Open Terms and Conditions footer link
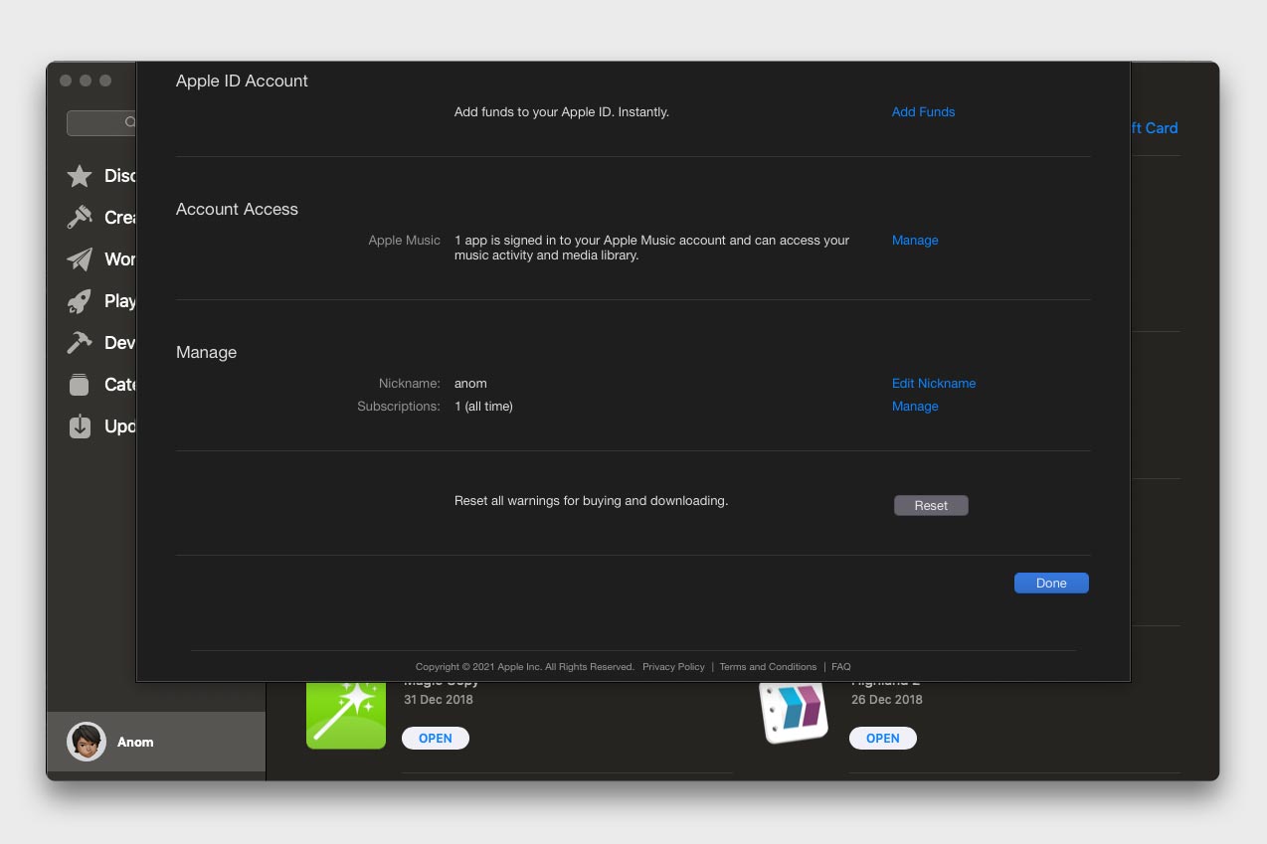Image resolution: width=1267 pixels, height=844 pixels. [768, 667]
